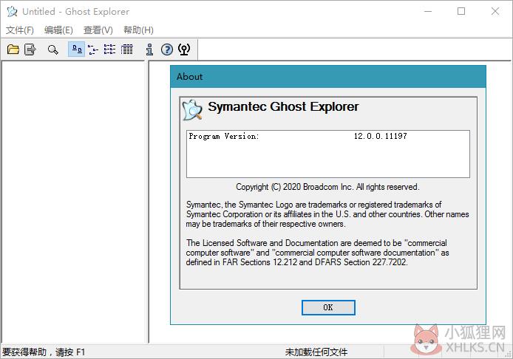Click the ghost icon in the title bar
The height and width of the screenshot is (359, 513).
12,11
